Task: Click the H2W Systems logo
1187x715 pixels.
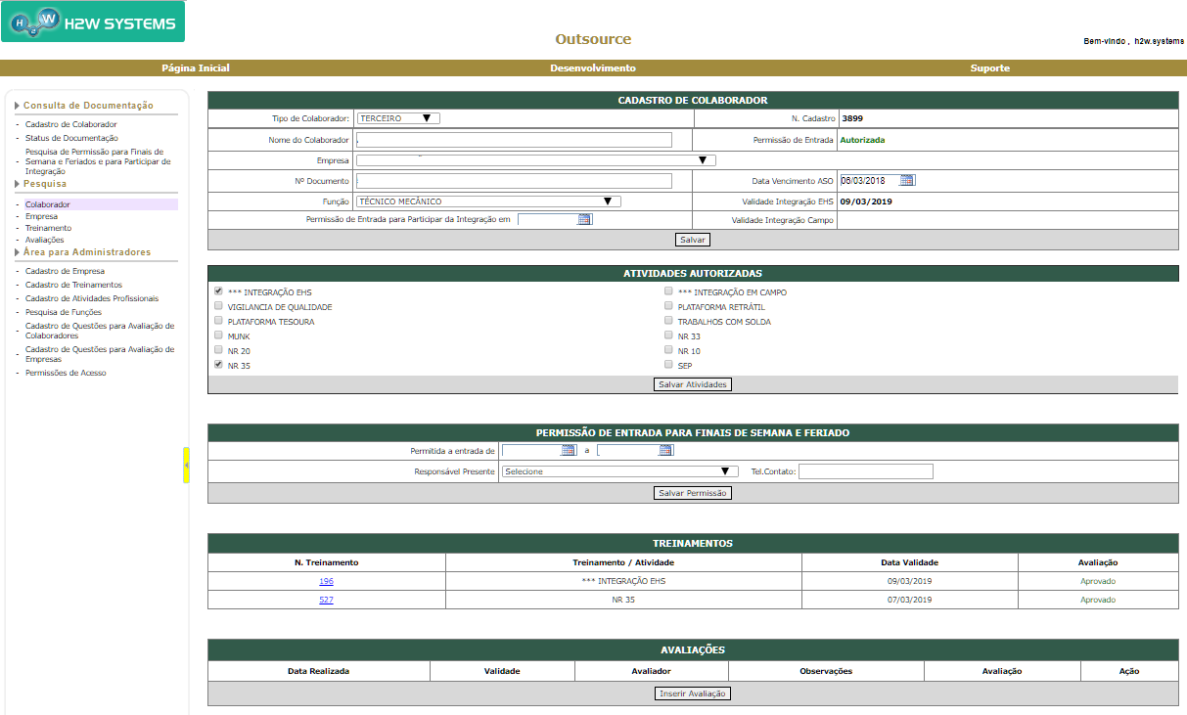Action: tap(93, 22)
